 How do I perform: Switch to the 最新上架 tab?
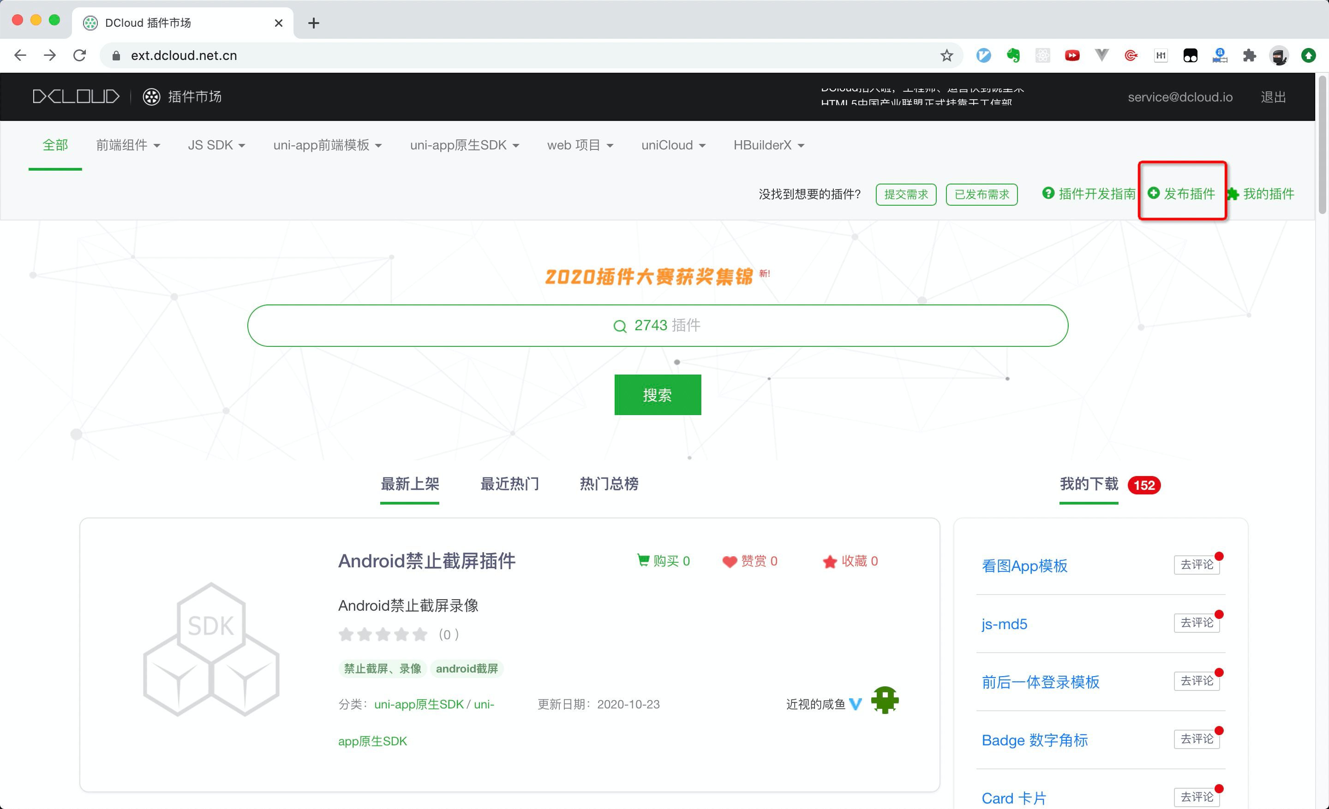[410, 484]
